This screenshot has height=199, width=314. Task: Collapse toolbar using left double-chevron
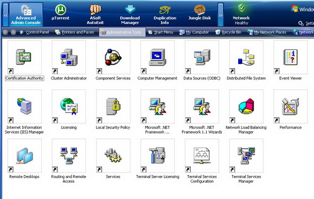coord(5,15)
